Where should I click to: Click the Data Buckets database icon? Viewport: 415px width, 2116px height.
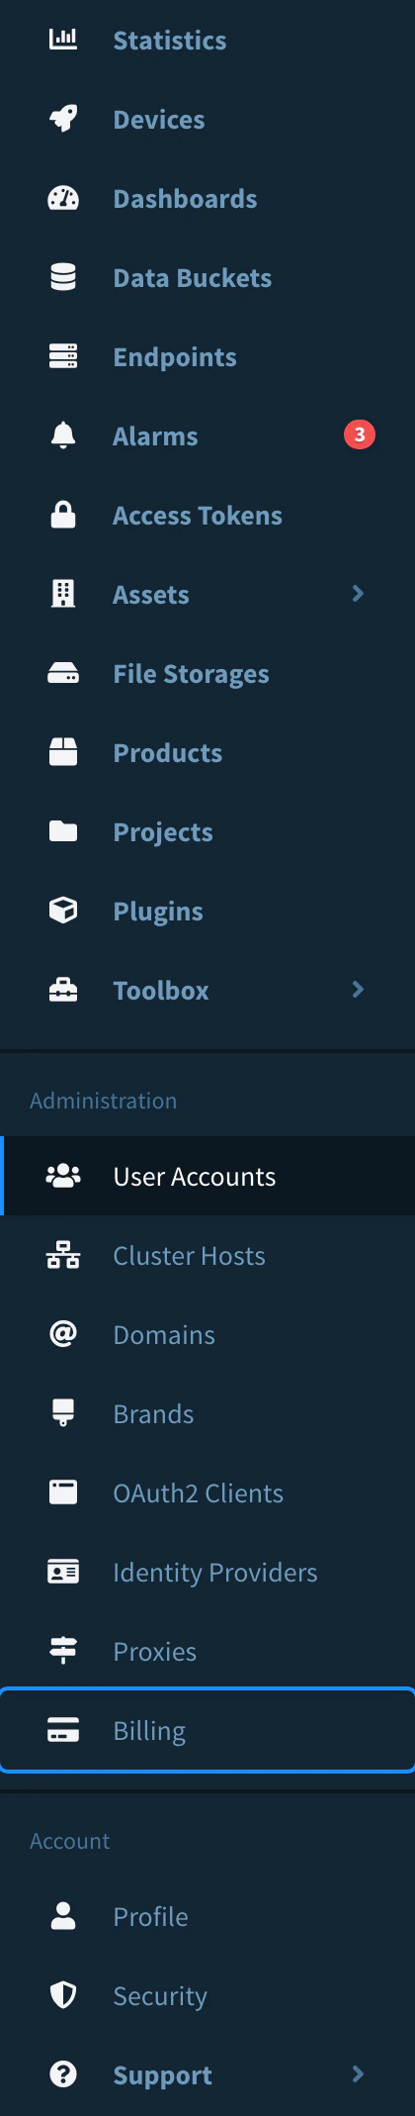[x=63, y=277]
